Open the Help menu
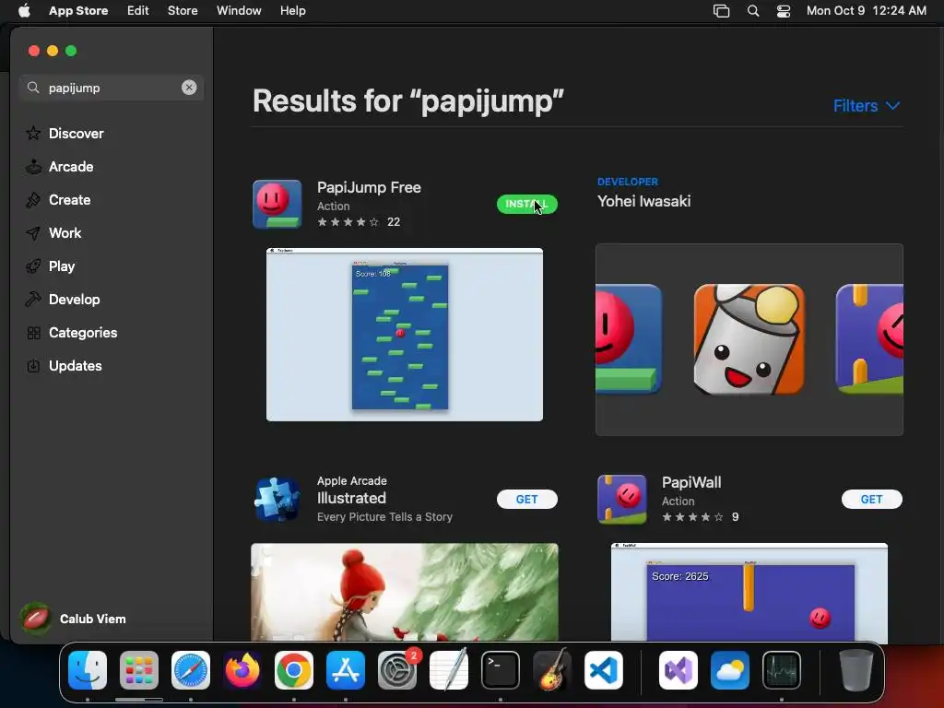Image resolution: width=944 pixels, height=708 pixels. coord(292,11)
